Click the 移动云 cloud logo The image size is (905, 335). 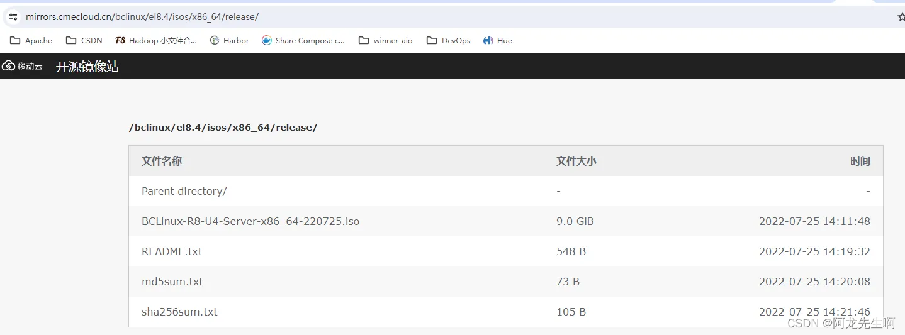22,66
